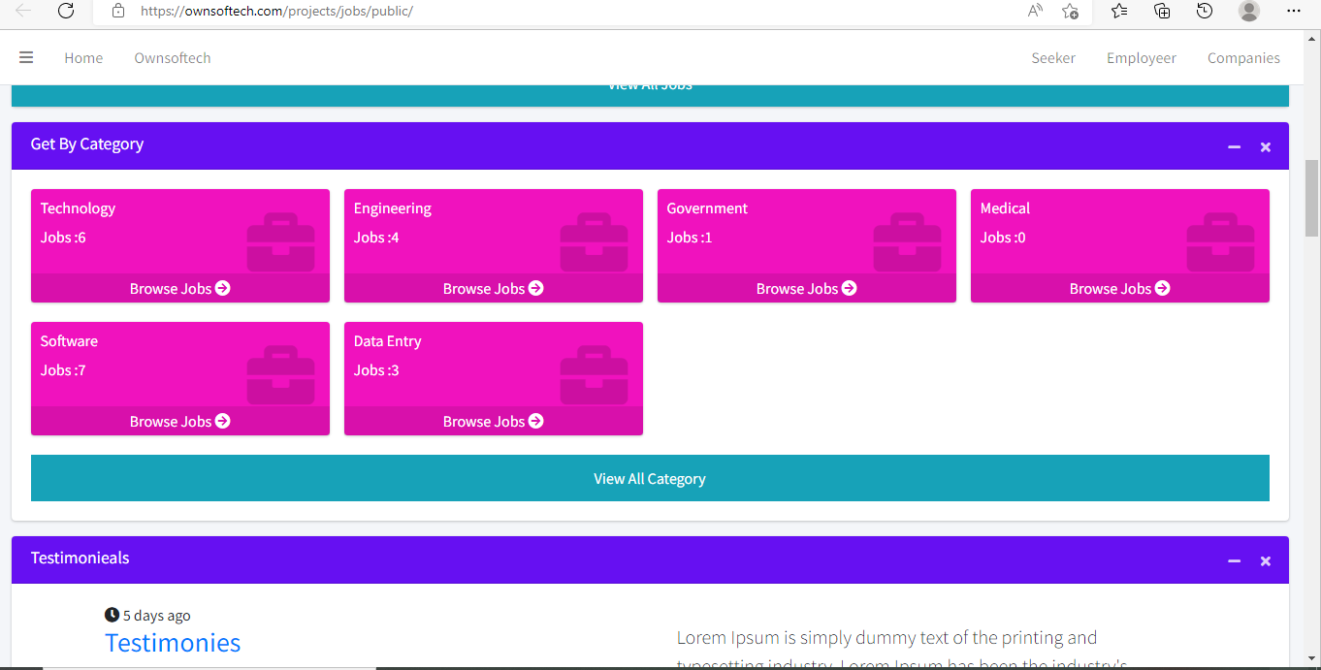Browse Jobs in the Software category

(180, 422)
